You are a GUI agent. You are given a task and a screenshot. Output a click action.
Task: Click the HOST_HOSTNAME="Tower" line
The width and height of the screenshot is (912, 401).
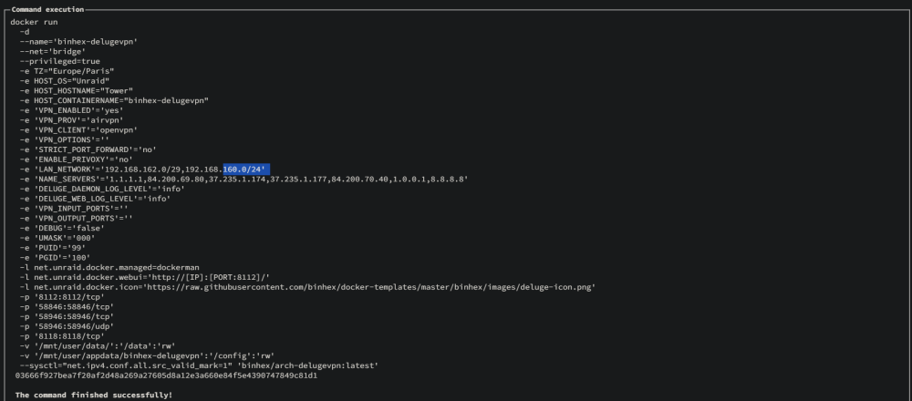77,91
